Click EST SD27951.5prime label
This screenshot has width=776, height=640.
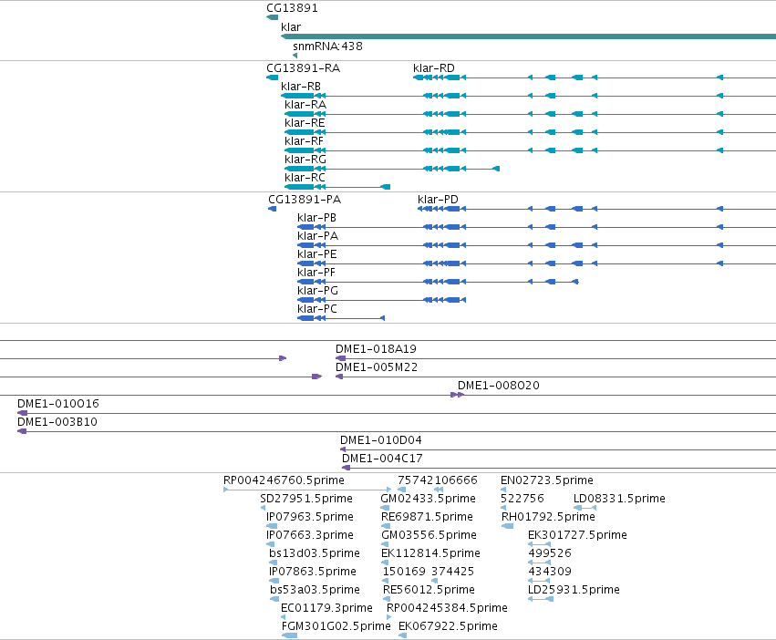click(306, 499)
